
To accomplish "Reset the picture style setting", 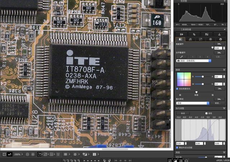I will (219, 99).
